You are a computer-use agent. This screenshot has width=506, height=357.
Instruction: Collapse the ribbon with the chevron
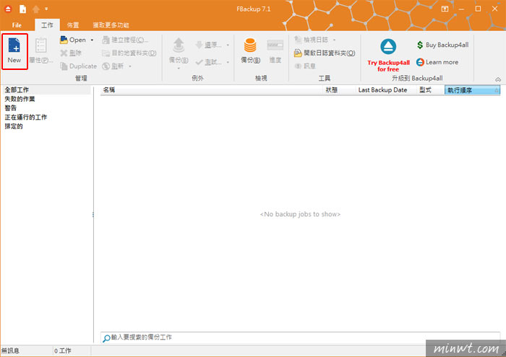[498, 79]
